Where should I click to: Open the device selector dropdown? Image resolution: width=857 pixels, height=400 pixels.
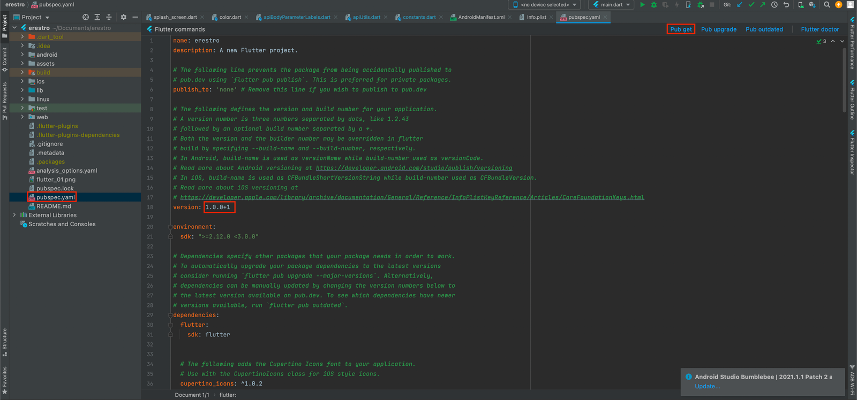click(x=545, y=5)
